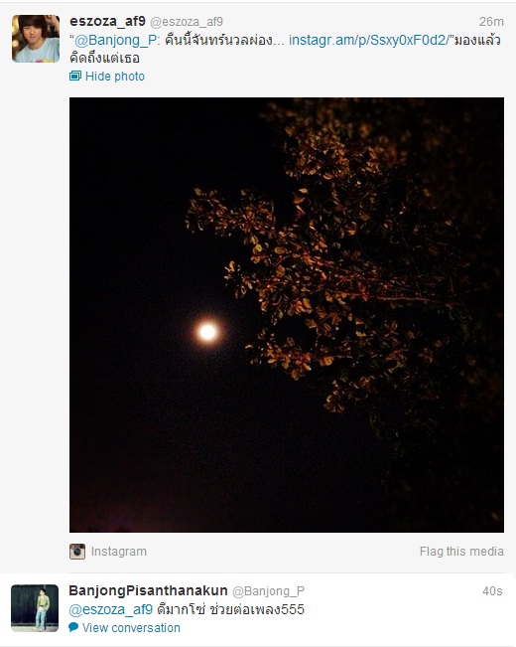Click the gray @Banjong_P handle

pyautogui.click(x=268, y=591)
